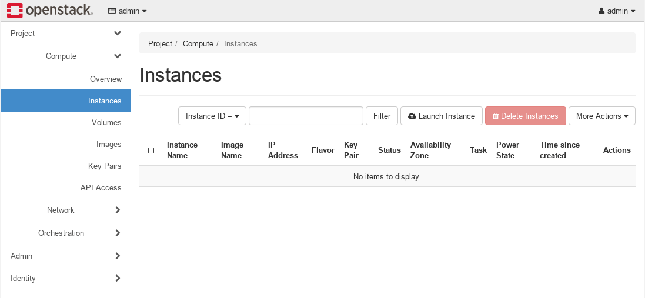Click the OpenStack logo
Viewport: 645px width, 298px height.
(x=50, y=11)
